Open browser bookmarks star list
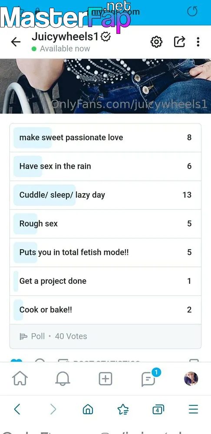The image size is (211, 434). point(123,409)
